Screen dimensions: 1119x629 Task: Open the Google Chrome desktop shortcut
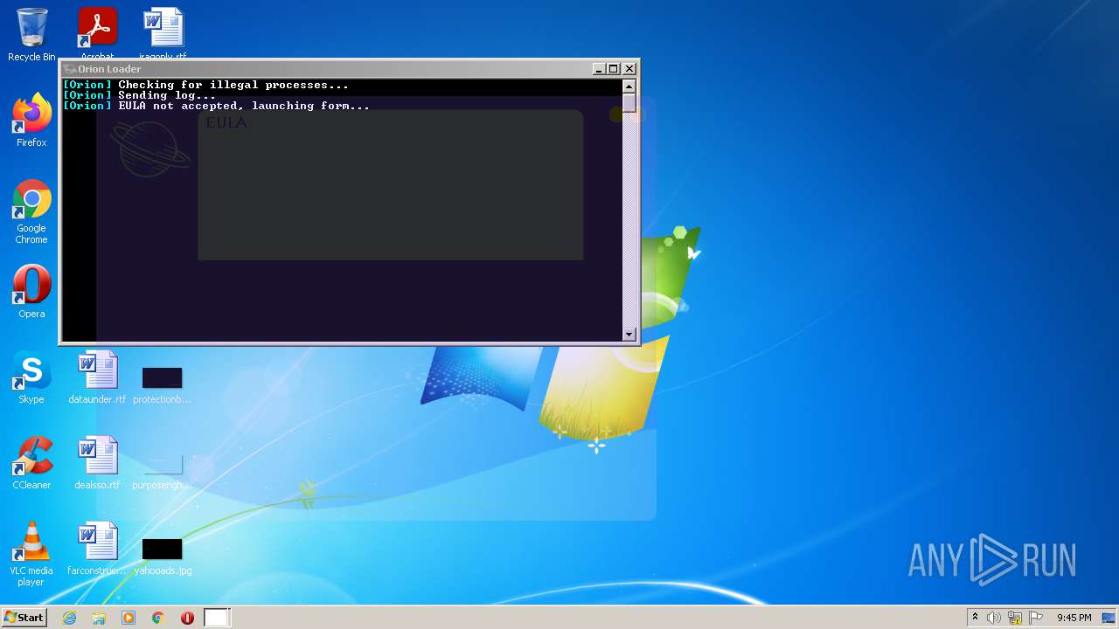pyautogui.click(x=31, y=212)
